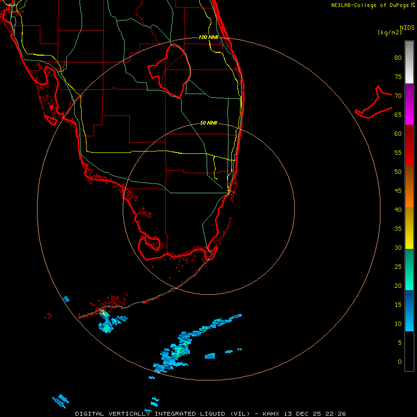Click the 20 value on the scale

pos(398,285)
